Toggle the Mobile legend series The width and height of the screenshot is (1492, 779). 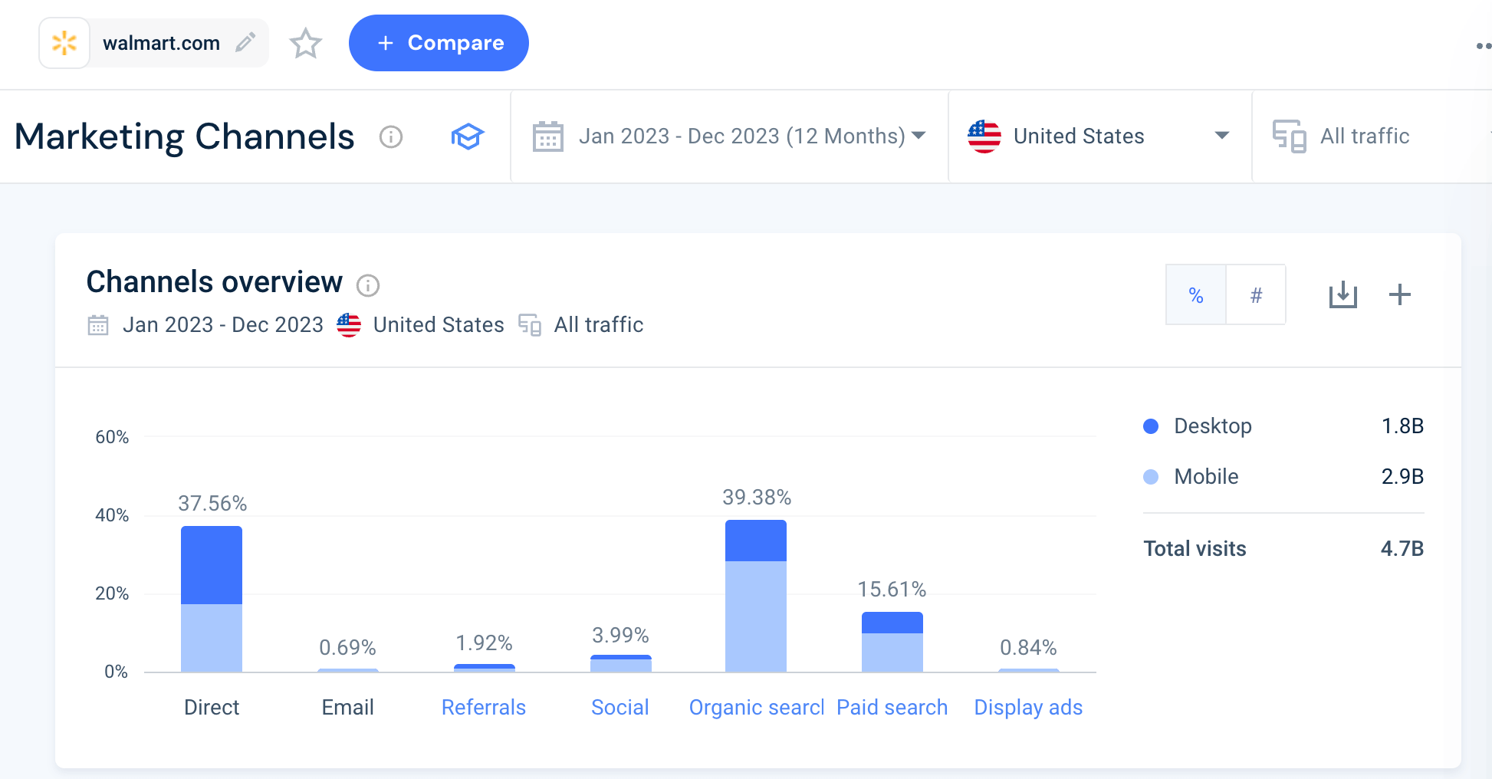tap(1191, 477)
